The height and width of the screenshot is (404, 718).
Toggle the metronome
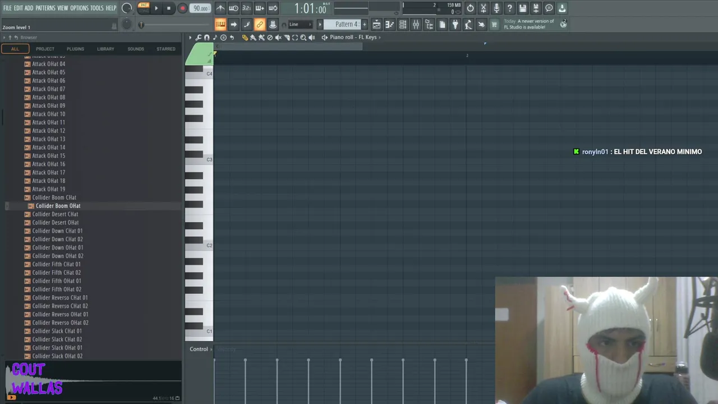tap(220, 8)
